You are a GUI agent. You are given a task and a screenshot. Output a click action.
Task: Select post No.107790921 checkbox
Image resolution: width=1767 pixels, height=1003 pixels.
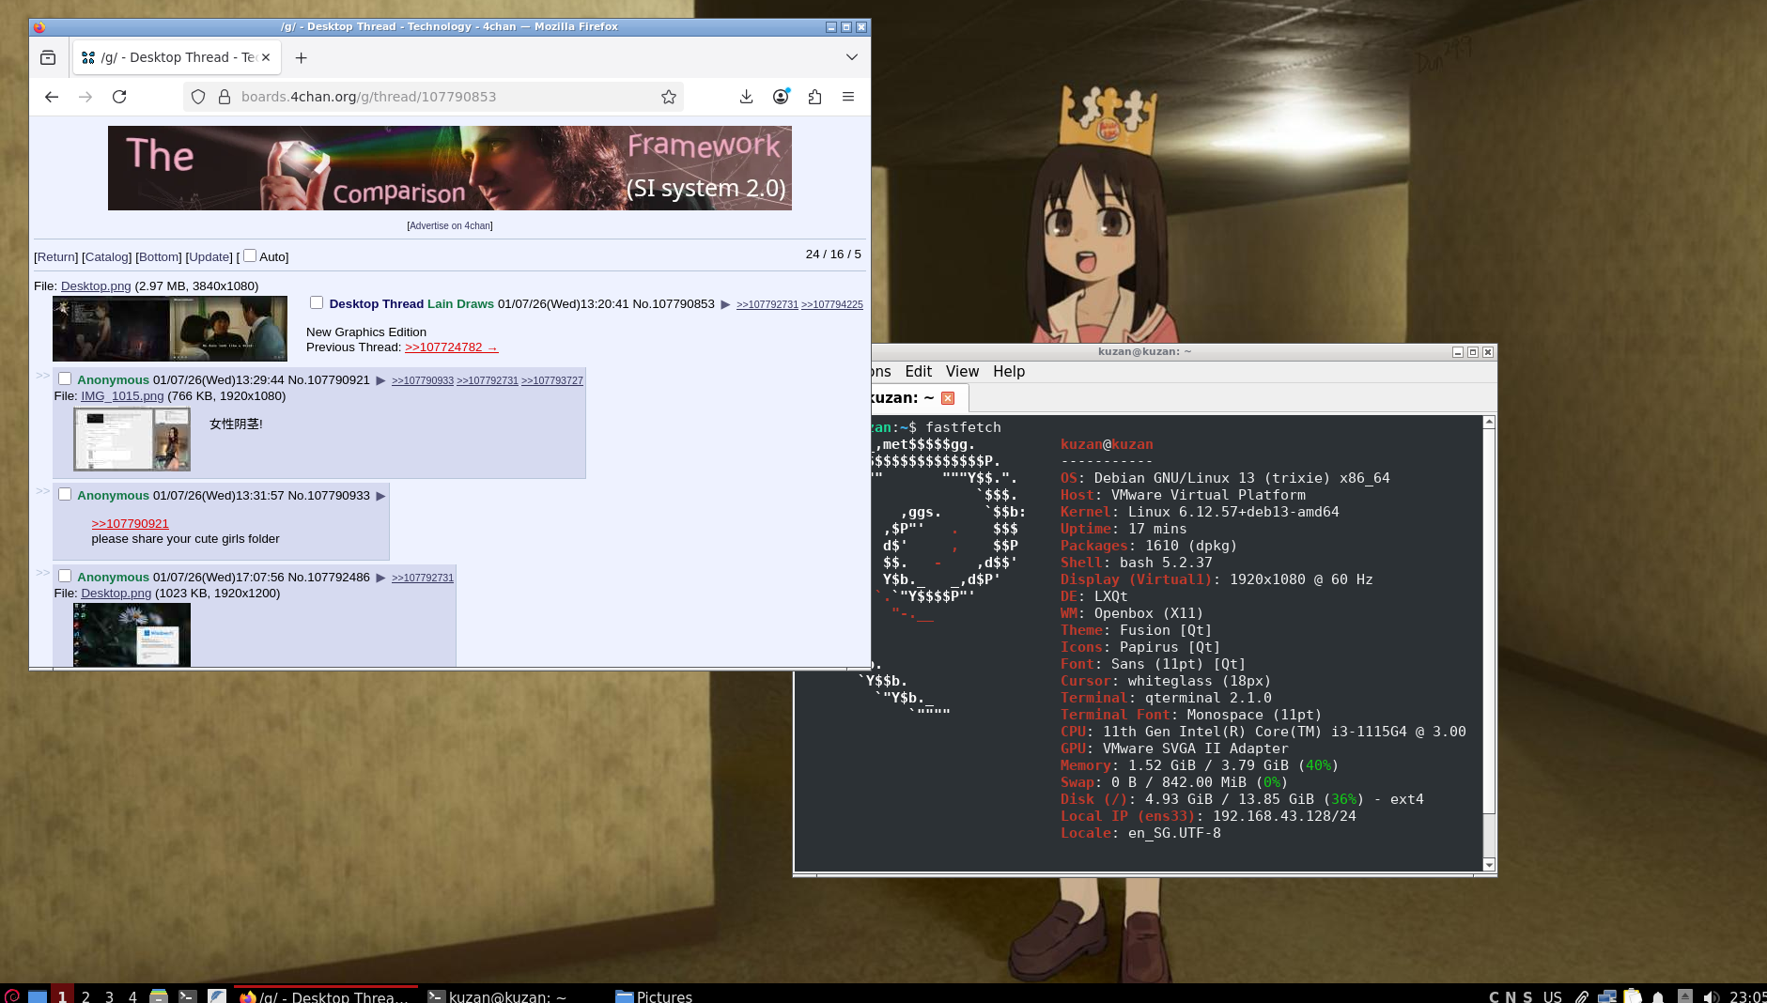tap(65, 378)
